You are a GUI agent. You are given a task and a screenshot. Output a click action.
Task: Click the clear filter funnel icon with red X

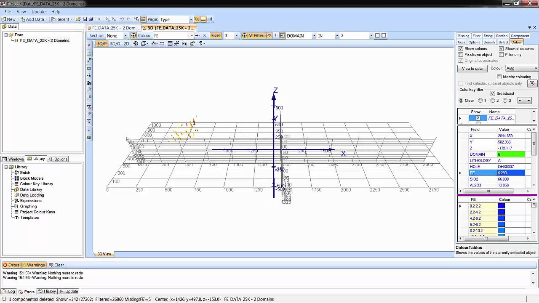pos(89,108)
